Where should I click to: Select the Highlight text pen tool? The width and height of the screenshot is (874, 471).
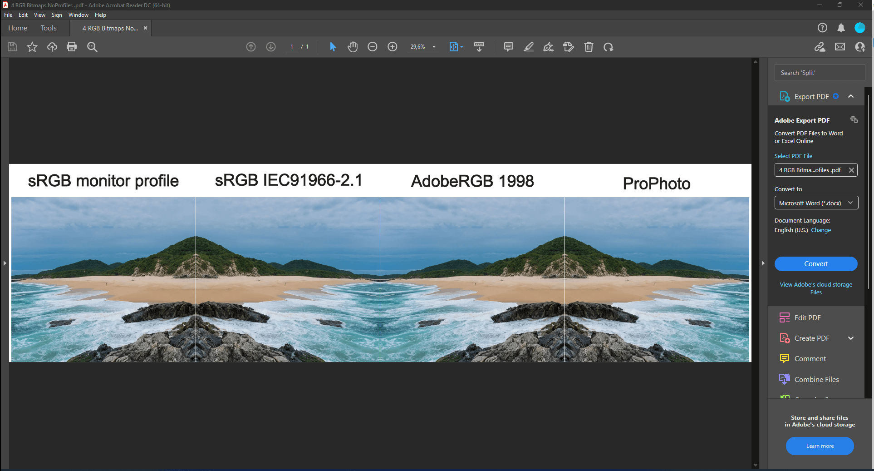529,47
